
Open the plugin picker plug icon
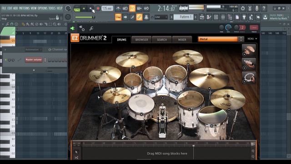(244, 17)
